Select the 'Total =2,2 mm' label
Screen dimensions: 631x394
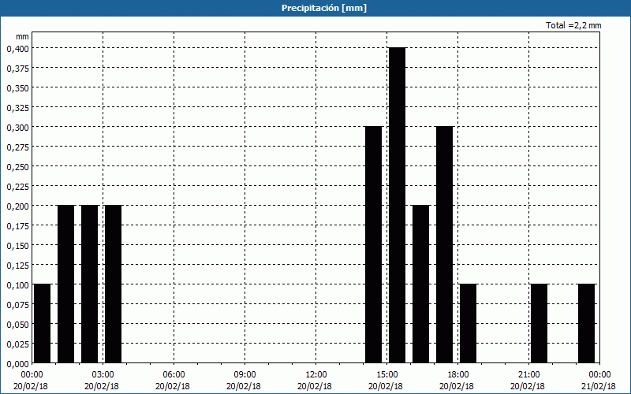(x=573, y=25)
